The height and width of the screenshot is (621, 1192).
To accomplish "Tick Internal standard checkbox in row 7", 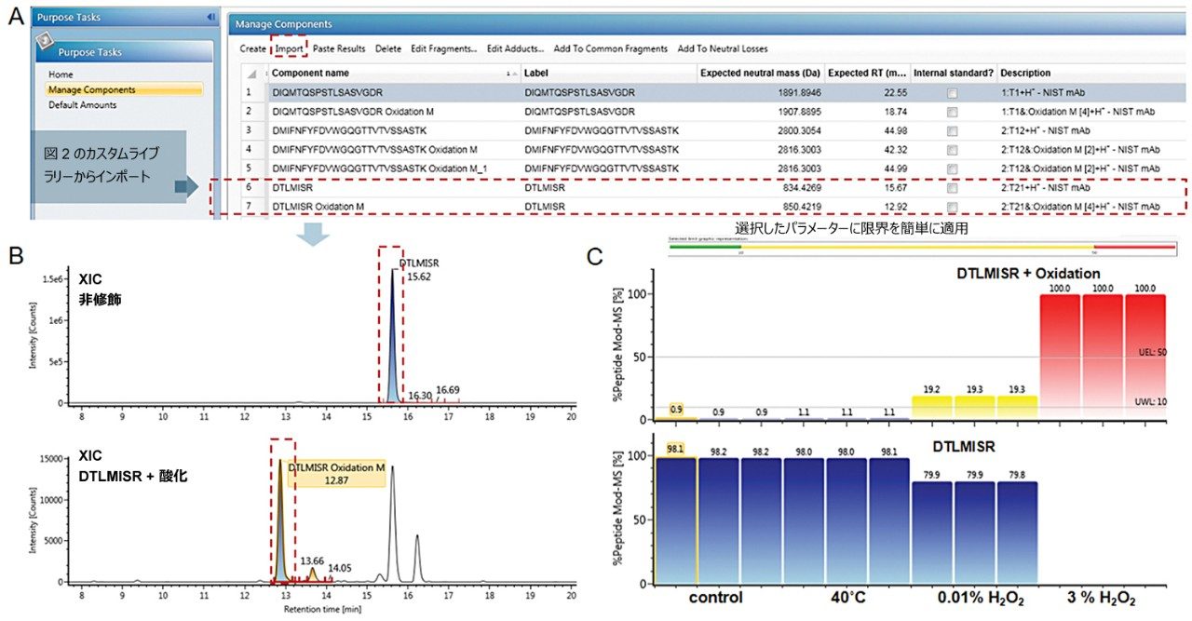I will pos(952,205).
